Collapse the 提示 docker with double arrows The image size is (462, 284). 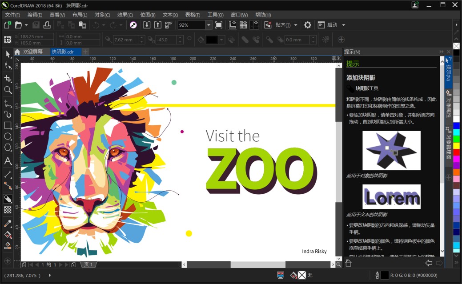click(442, 52)
